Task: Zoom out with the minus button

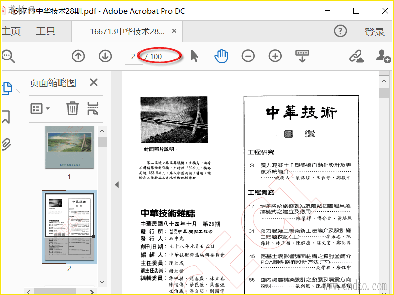Action: click(x=248, y=56)
